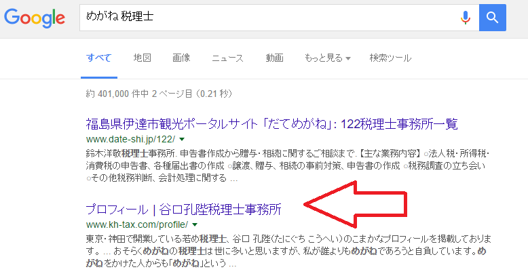Activate voice search microphone icon
528x278 pixels.
pyautogui.click(x=466, y=18)
